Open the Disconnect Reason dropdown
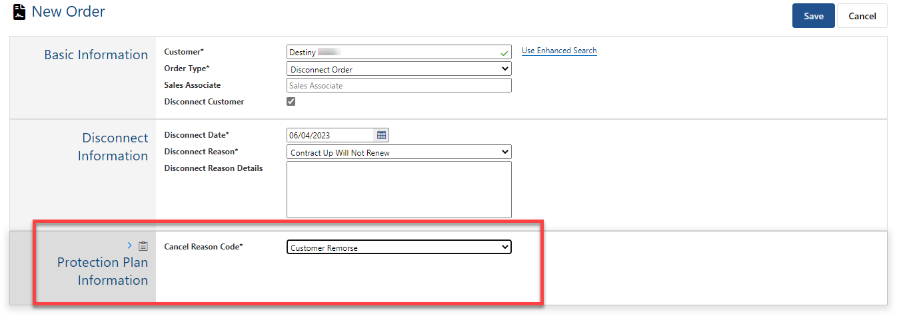 (399, 152)
